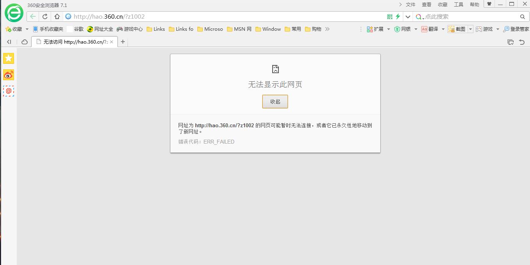Open the 收藏 menu
Viewport: 530px width, 265px height.
pos(443,5)
